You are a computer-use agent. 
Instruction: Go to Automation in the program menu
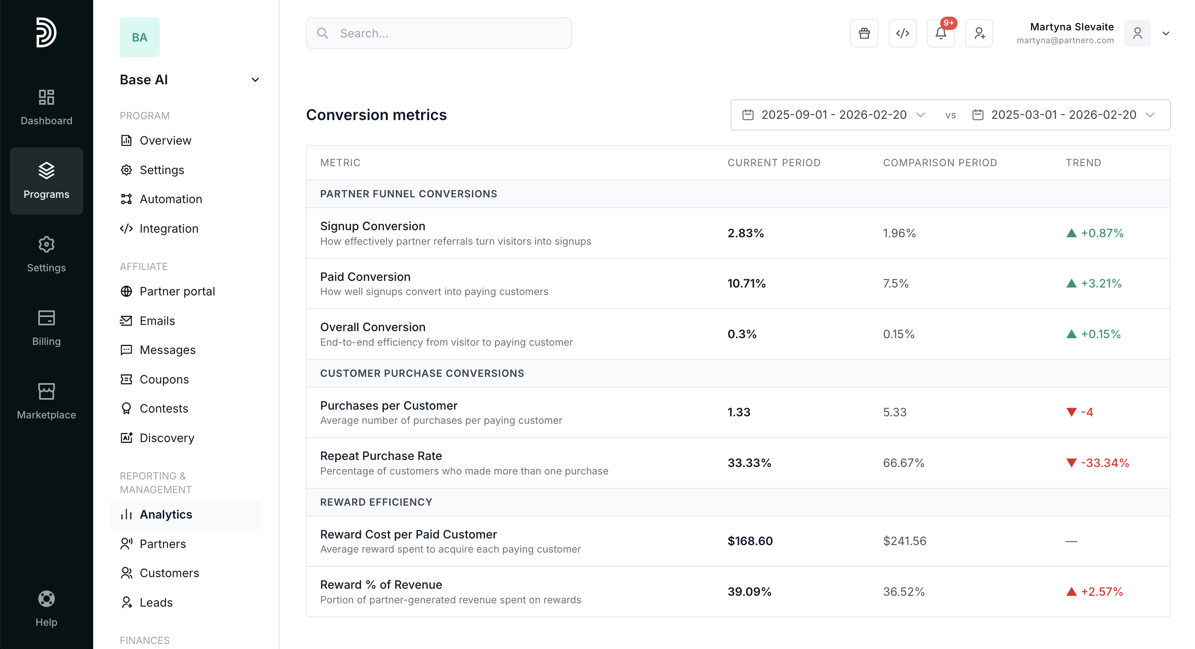170,199
